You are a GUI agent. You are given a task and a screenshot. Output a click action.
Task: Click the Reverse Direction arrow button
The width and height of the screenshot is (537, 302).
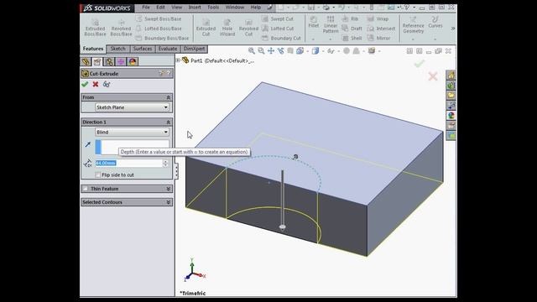coord(87,144)
